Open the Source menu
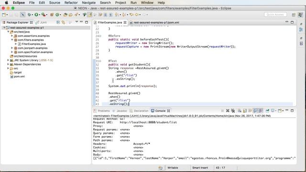The image size is (306, 172). click(x=55, y=3)
